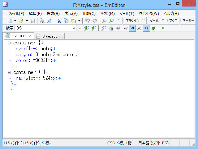Click the find in all documents icon
Image resolution: width=198 pixels, height=149 pixels.
111,28
